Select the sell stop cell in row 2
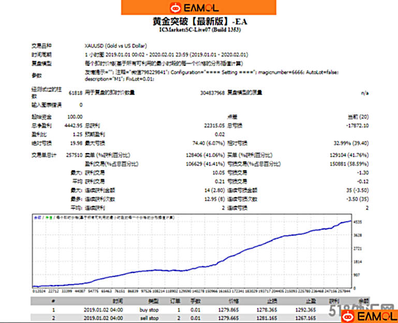 149,318
